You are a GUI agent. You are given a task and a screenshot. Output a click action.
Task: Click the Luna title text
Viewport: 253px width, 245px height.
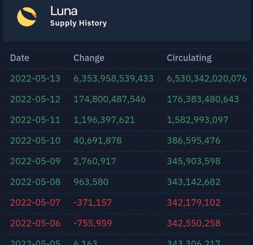coord(64,11)
